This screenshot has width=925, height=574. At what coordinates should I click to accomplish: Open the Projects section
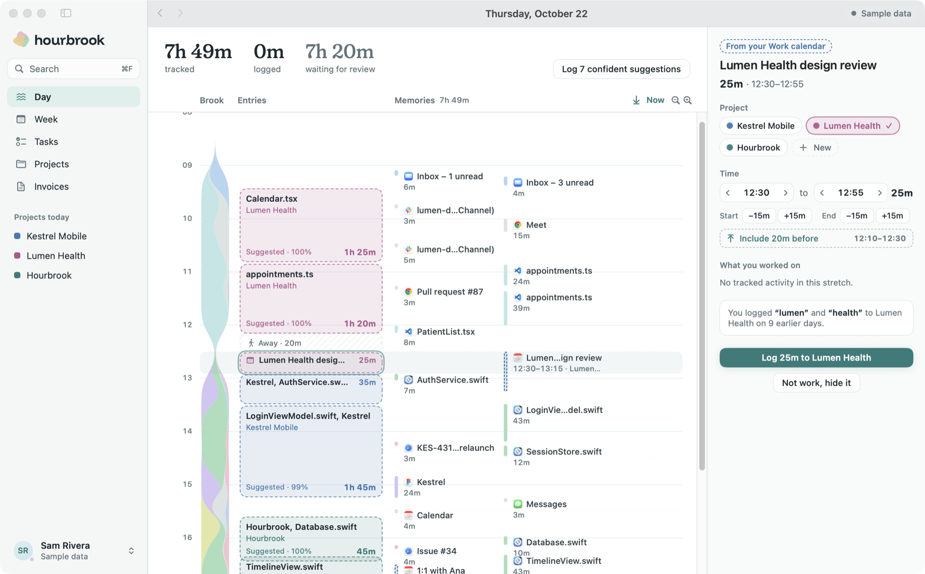[74, 164]
